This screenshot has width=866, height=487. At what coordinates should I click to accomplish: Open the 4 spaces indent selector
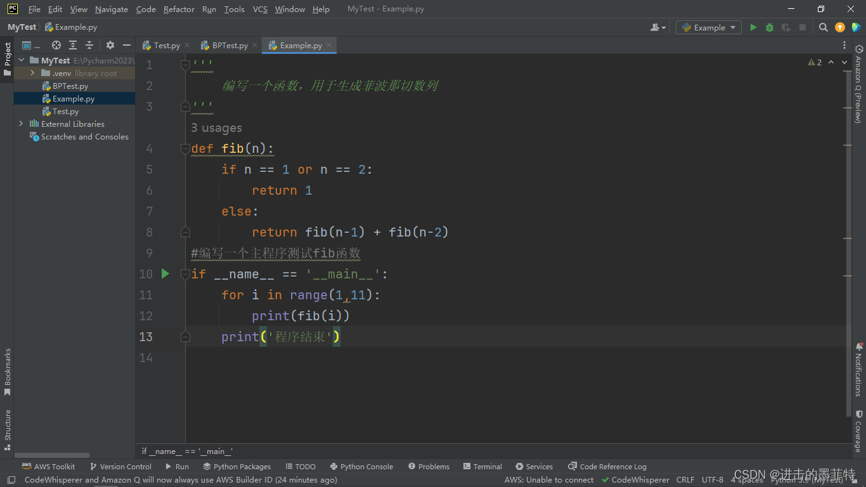(x=747, y=480)
